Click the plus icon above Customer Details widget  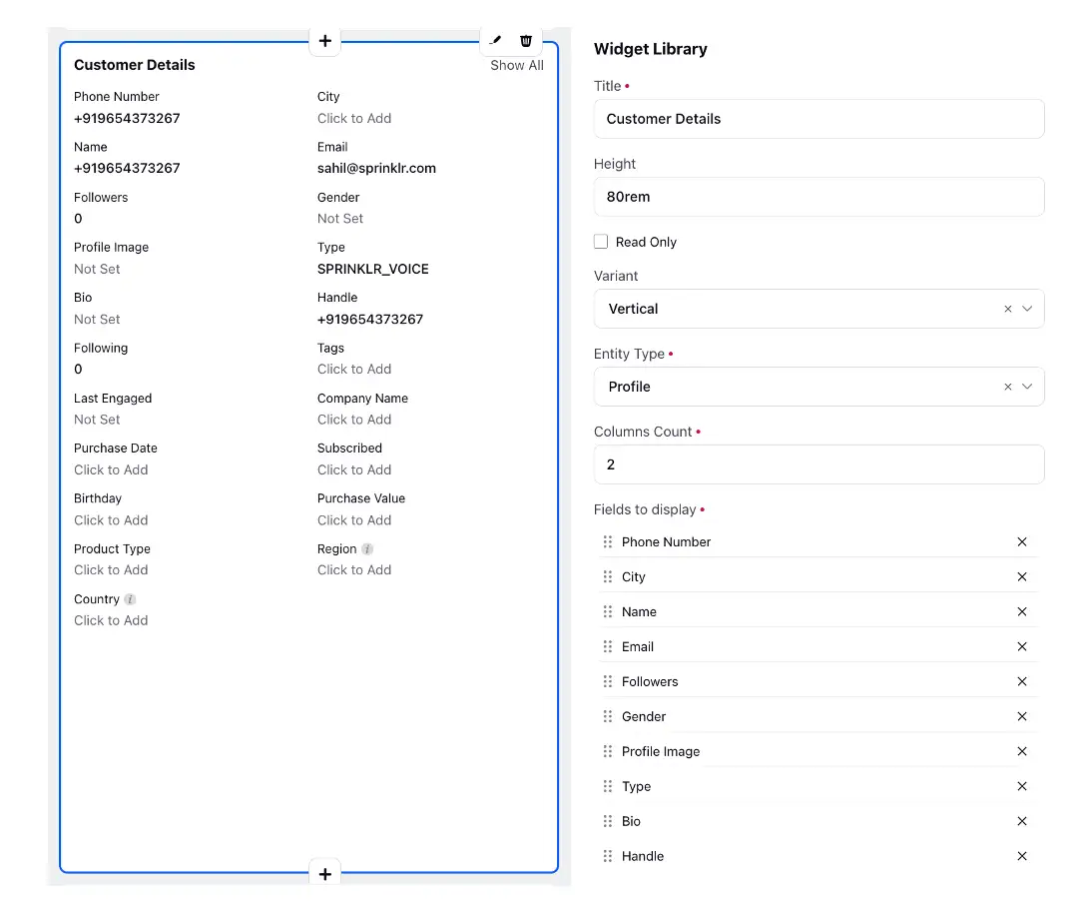click(x=324, y=41)
